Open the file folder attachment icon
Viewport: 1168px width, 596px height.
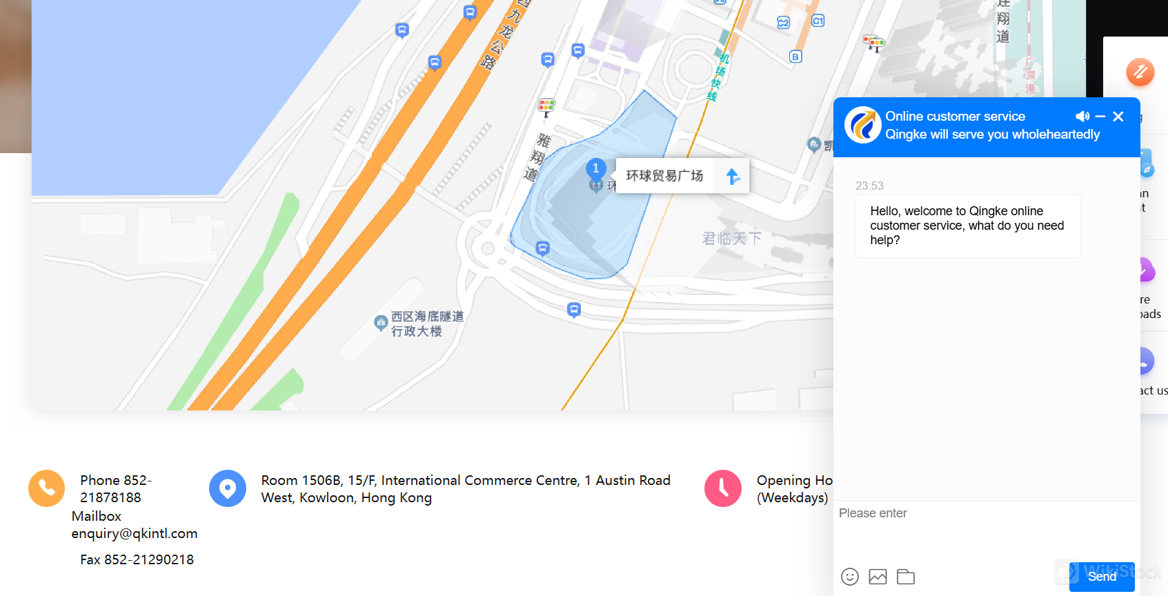(x=906, y=577)
